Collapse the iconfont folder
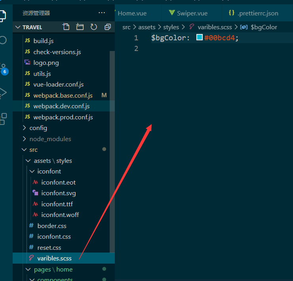Viewport: 293px width, 281px height. 32,171
